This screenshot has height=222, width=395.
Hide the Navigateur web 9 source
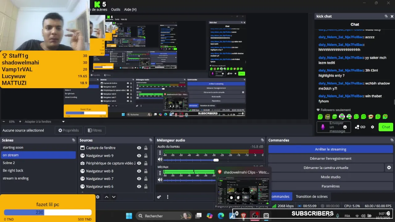[139, 156]
